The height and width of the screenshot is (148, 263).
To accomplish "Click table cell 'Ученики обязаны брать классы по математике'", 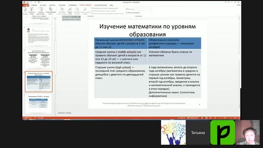I will pos(174,57).
